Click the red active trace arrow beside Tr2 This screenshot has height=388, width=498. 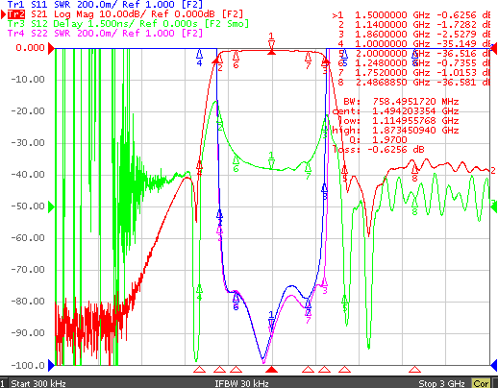pyautogui.click(x=4, y=14)
